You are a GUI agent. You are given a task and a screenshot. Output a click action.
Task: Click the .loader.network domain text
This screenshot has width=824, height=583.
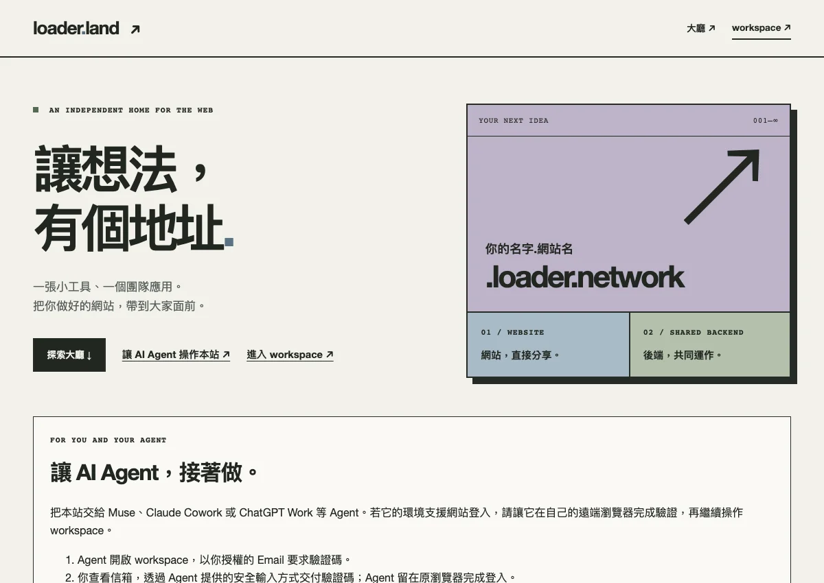click(585, 277)
